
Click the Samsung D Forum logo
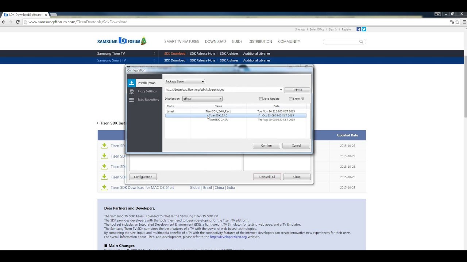pyautogui.click(x=122, y=41)
